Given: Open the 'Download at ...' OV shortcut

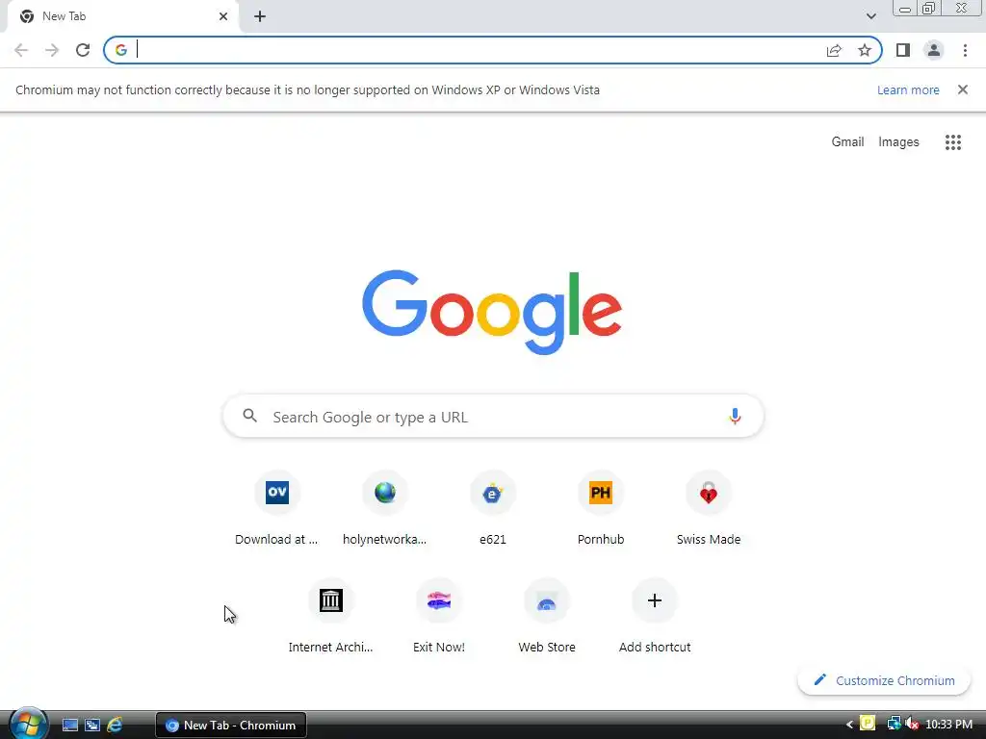Looking at the screenshot, I should 276,508.
